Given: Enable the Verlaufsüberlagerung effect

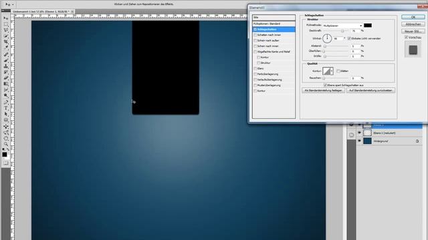Looking at the screenshot, I should pos(255,80).
